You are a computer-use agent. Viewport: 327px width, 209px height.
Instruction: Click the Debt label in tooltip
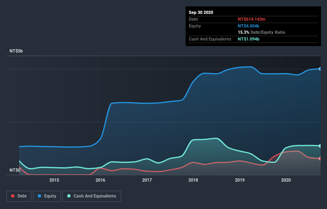coord(193,19)
